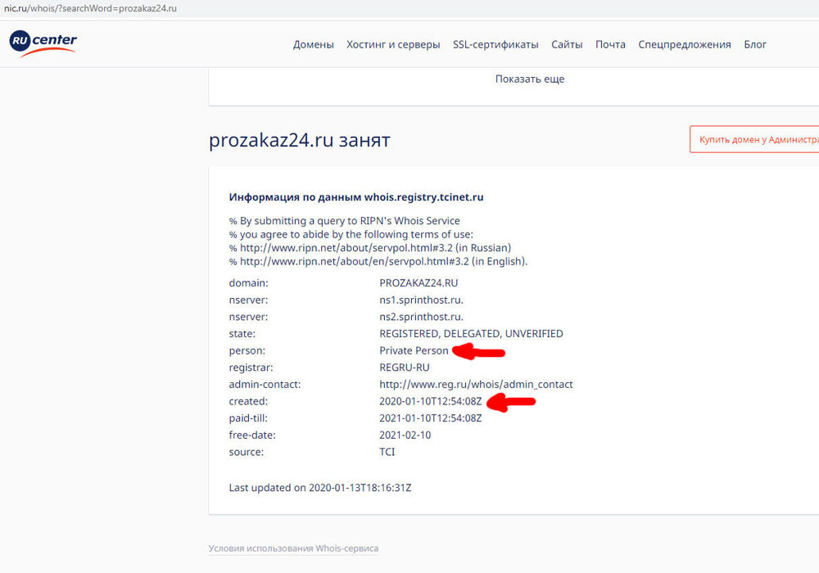Click the Показать еще link
Screen dimensions: 819x573
click(530, 79)
